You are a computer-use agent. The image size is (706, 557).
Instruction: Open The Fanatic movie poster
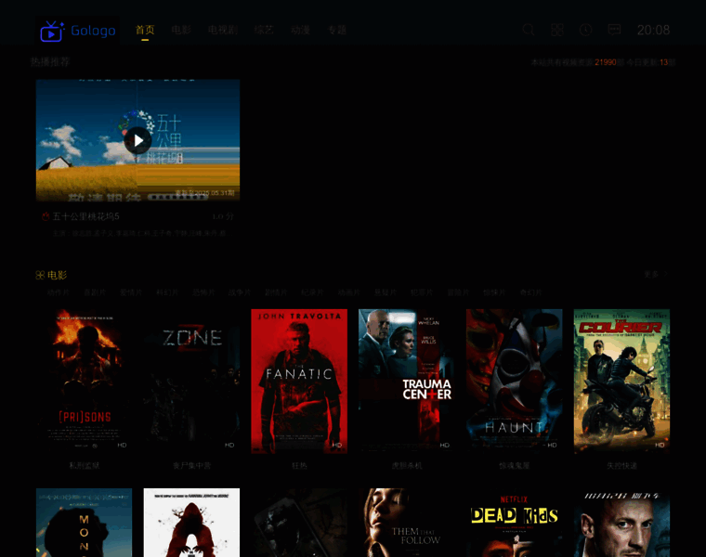(x=299, y=382)
